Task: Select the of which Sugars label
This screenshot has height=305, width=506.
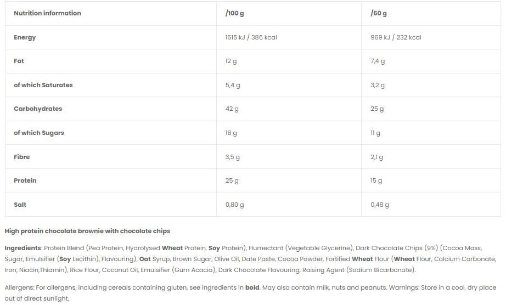Action: click(39, 133)
